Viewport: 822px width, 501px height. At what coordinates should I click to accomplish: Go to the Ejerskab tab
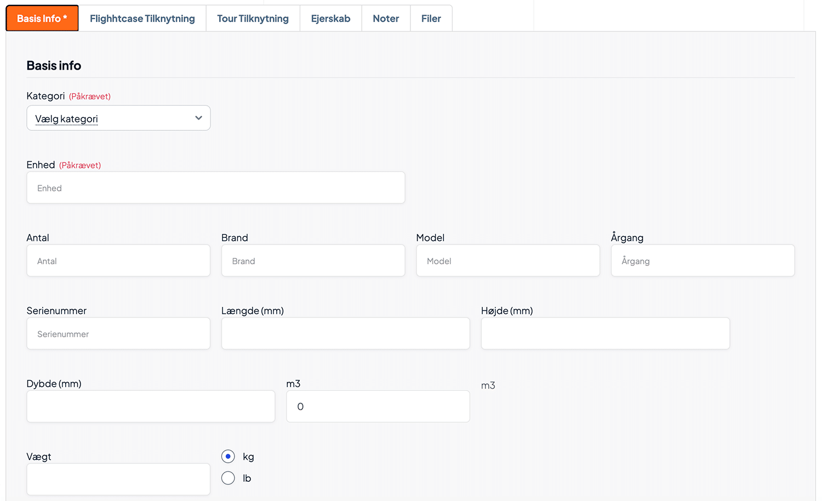330,19
